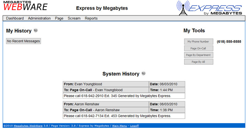The image size is (248, 130).
Task: Click the help icon beside System History
Action: click(143, 73)
